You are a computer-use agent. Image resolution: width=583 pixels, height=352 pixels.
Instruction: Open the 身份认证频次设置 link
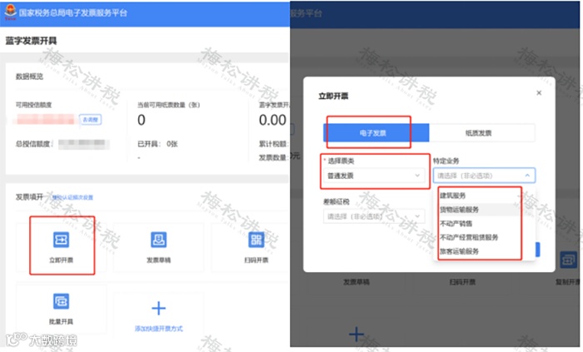tap(72, 197)
